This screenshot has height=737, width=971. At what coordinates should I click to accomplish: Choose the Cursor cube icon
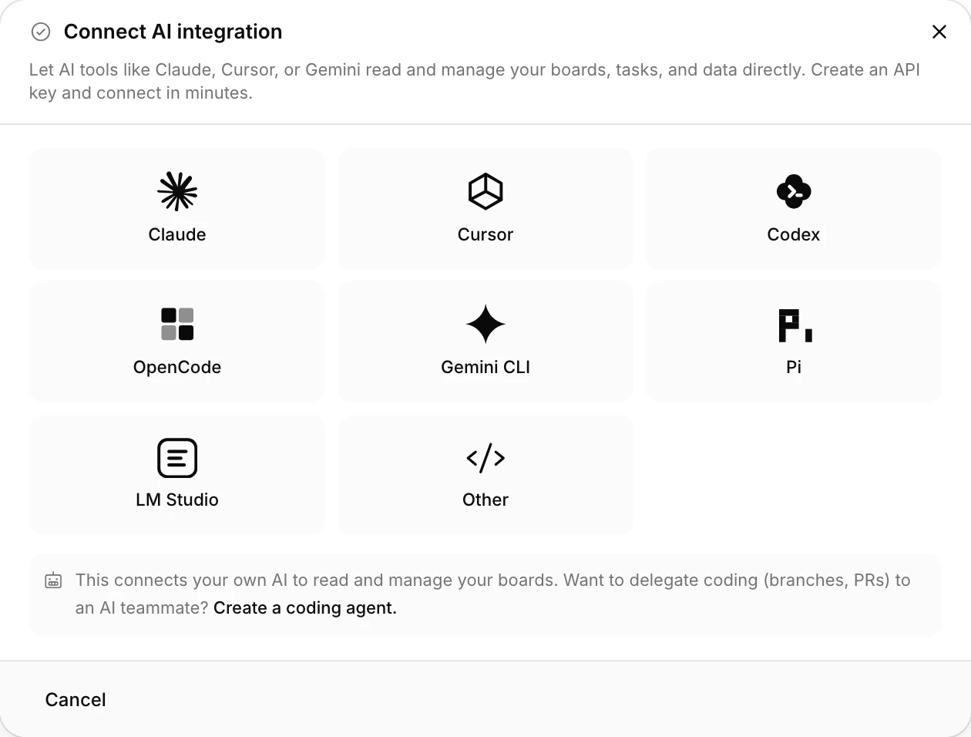pos(485,191)
